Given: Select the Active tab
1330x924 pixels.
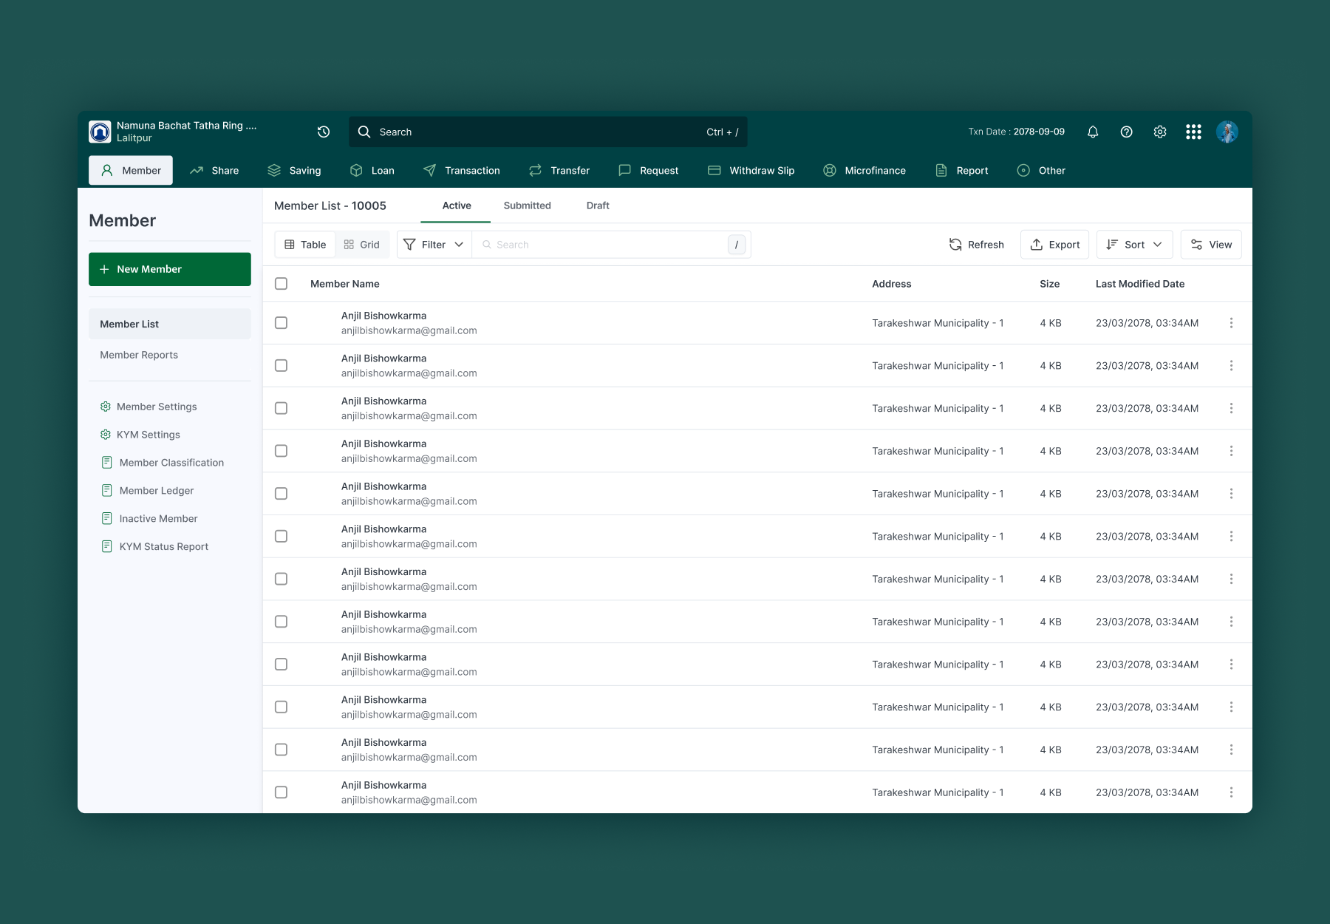Looking at the screenshot, I should 456,205.
